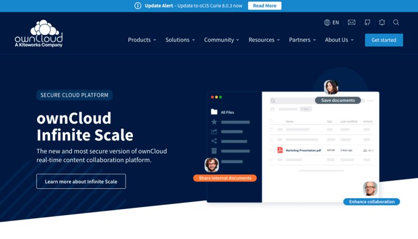
Task: Open the Community dropdown
Action: [222, 40]
